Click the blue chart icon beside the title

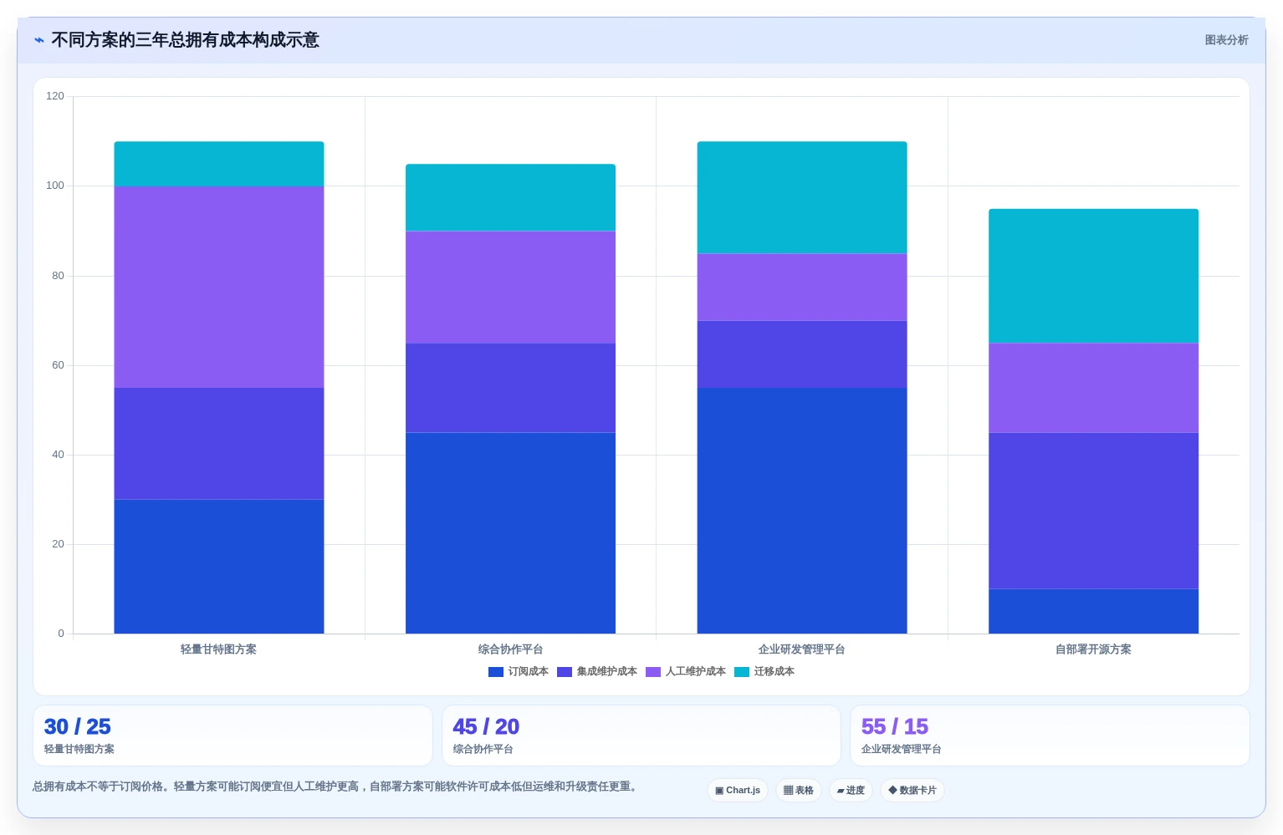point(38,40)
